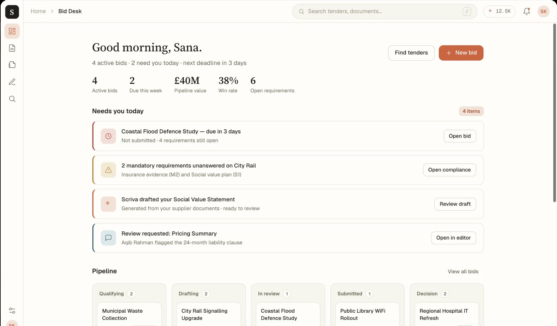Click the Scriva S logo
This screenshot has width=557, height=326.
pos(12,12)
